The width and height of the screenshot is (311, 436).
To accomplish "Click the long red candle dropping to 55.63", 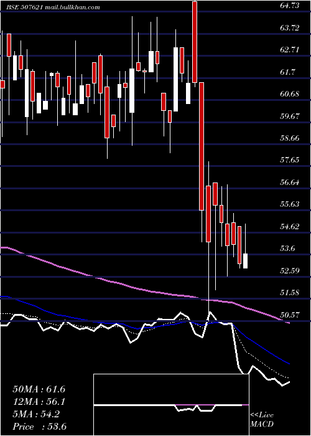I will click(x=202, y=146).
